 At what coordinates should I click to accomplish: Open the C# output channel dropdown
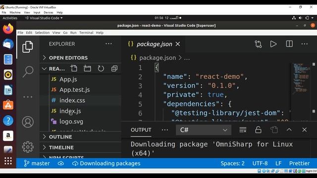point(204,130)
